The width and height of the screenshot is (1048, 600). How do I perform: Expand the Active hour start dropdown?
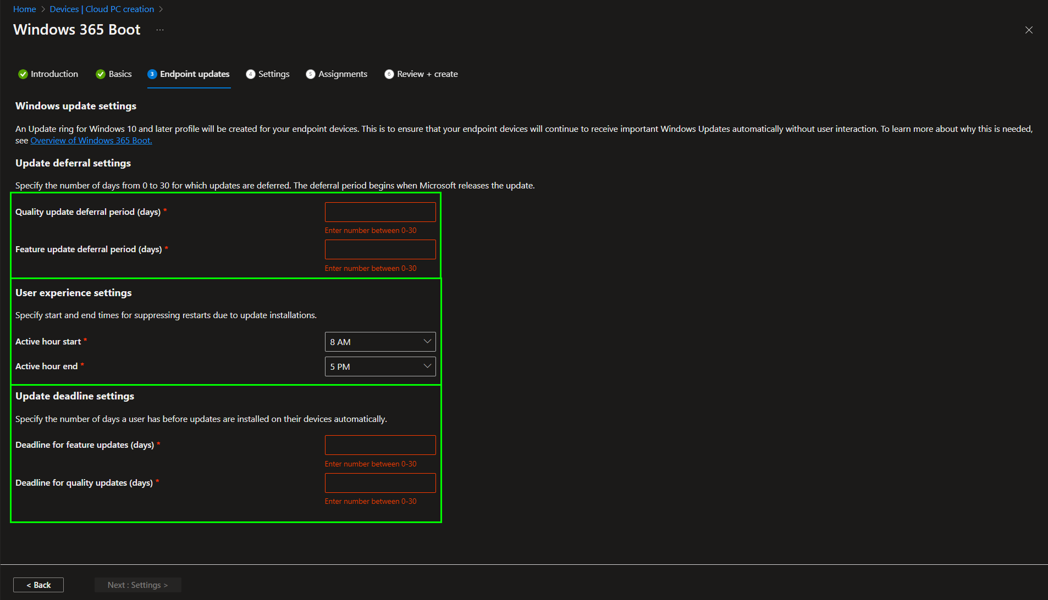coord(380,342)
